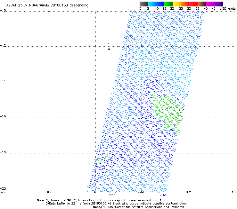Click the NOAA/NESDIS credit line

138,207
